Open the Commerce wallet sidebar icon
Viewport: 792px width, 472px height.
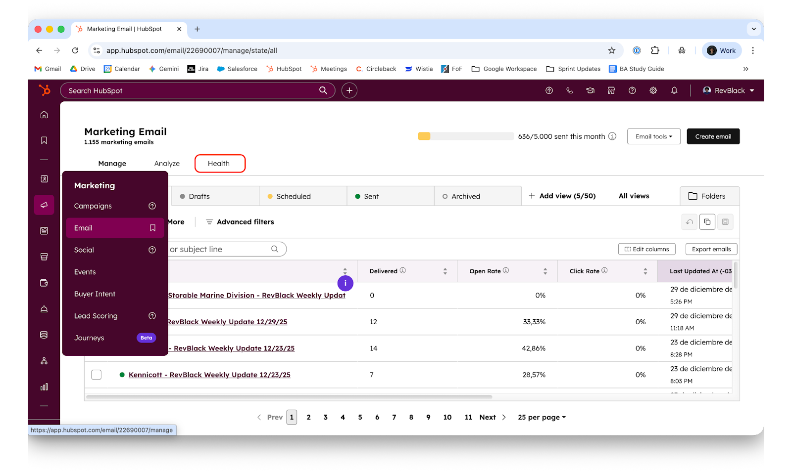tap(44, 283)
